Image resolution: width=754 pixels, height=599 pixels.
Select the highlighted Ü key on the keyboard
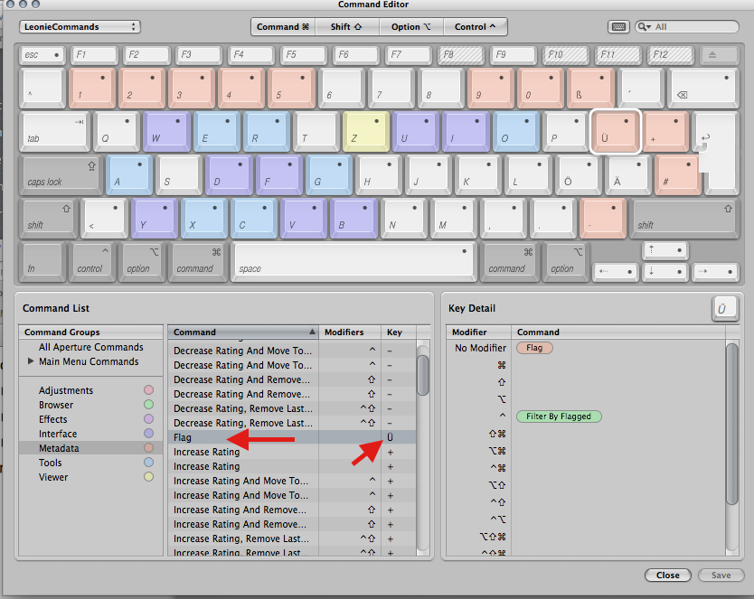[615, 131]
